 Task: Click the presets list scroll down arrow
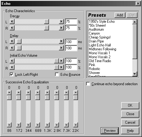[x=135, y=74]
